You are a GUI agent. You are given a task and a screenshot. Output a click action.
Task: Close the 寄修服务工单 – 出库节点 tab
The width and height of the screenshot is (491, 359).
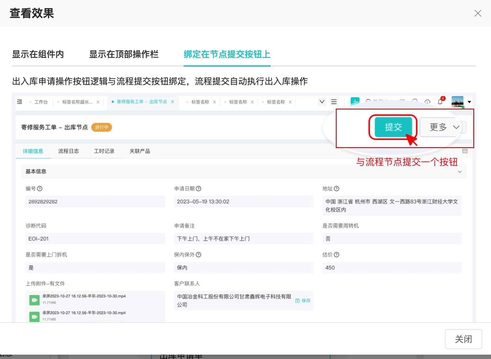click(x=172, y=102)
